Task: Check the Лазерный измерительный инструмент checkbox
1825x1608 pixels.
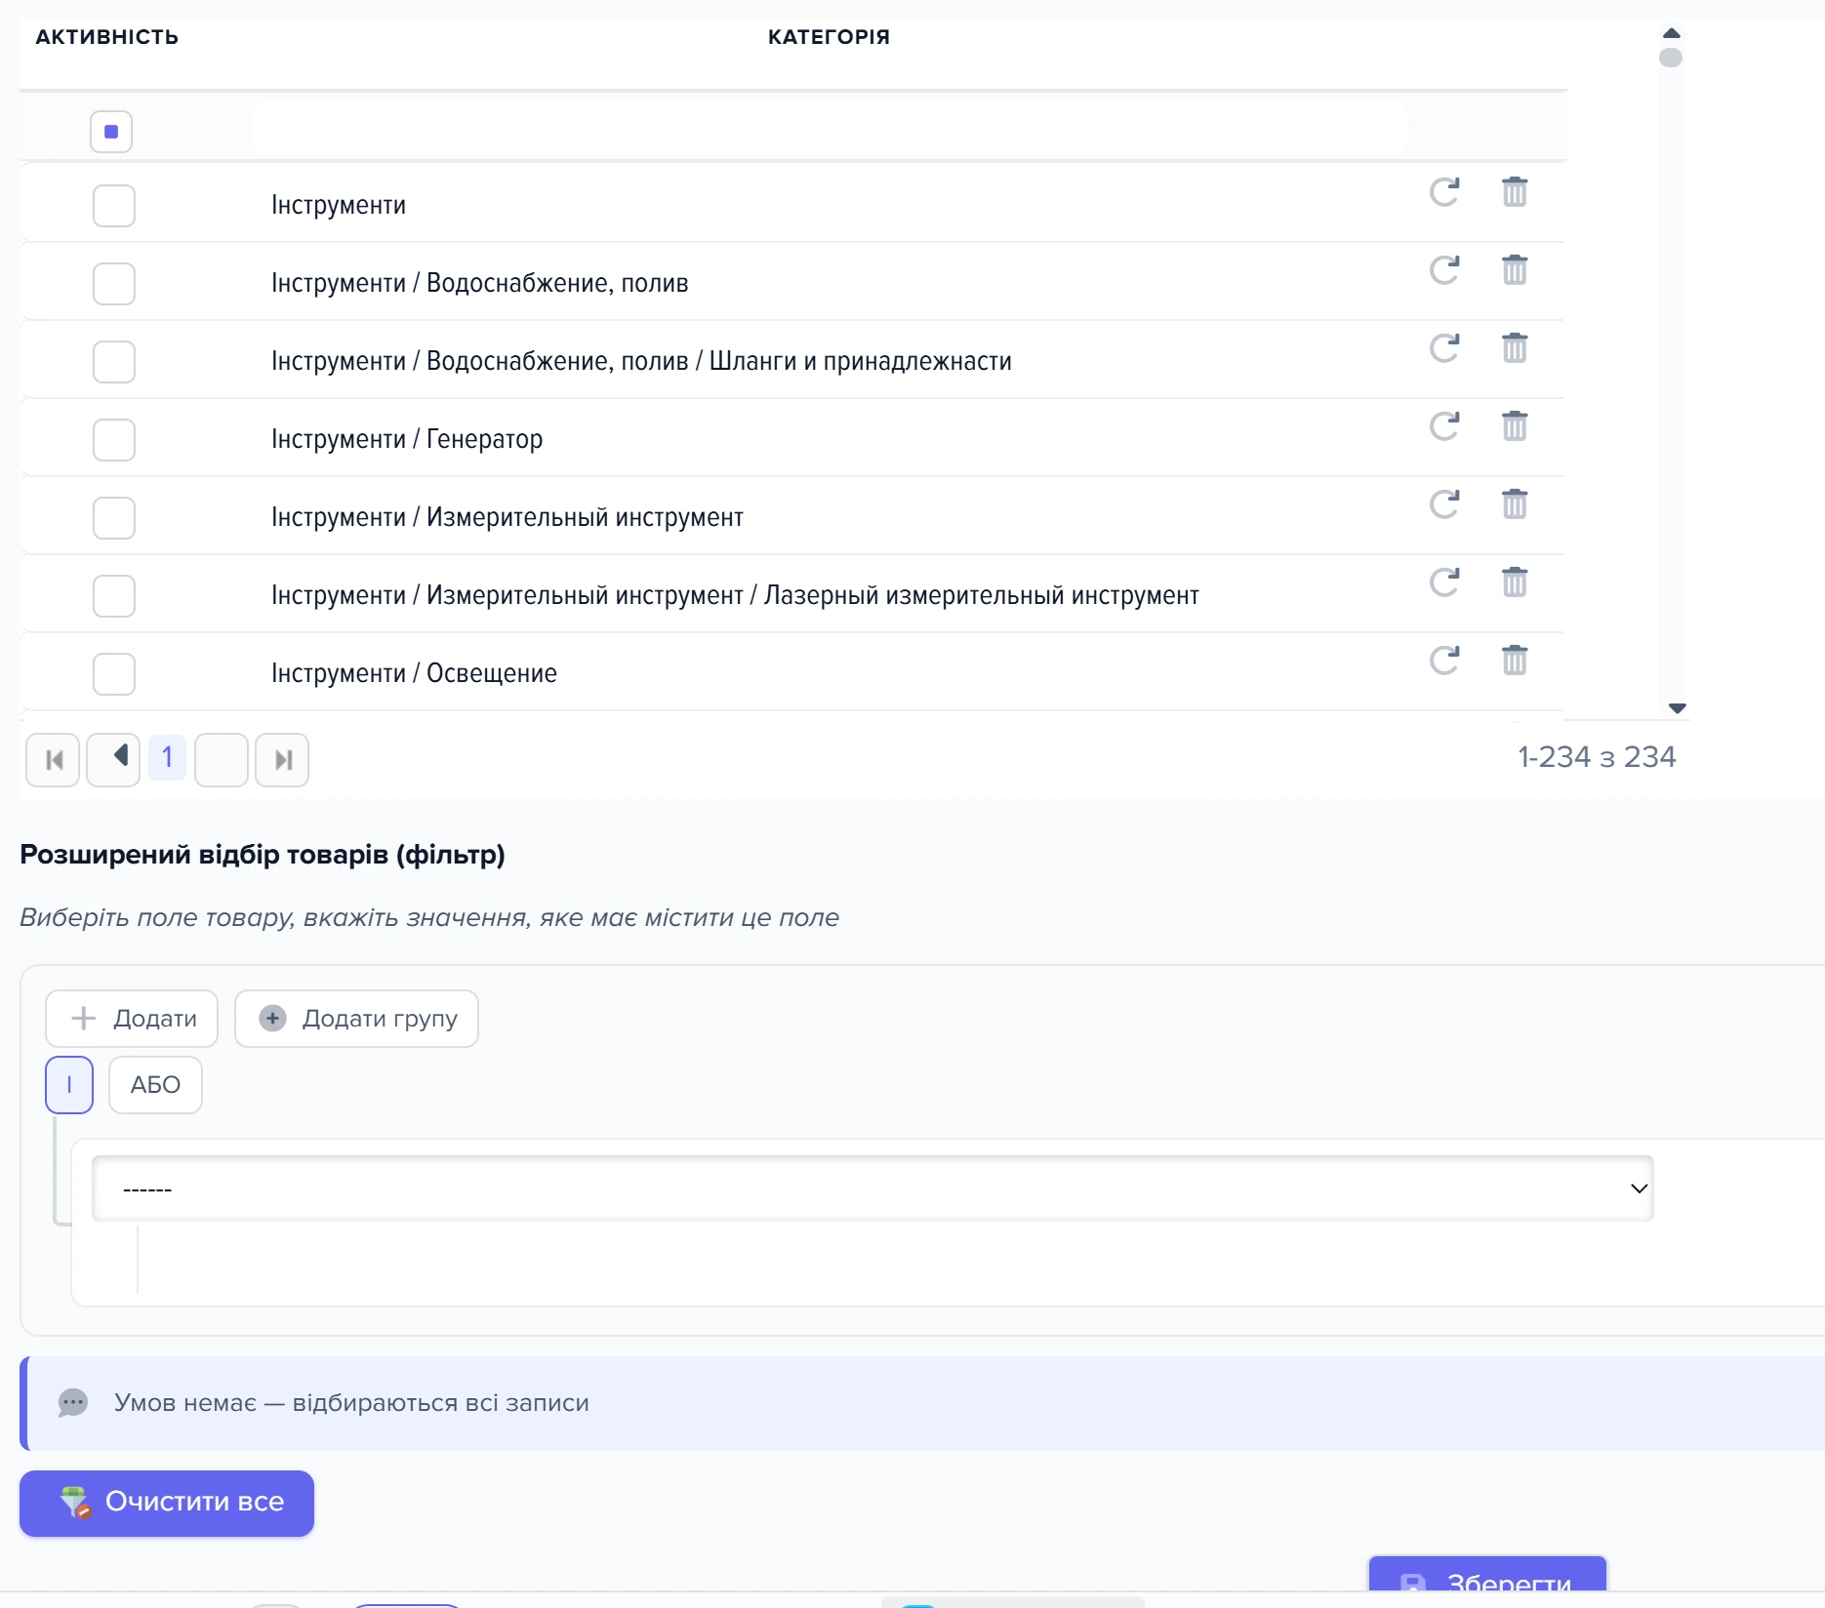Action: 114,596
